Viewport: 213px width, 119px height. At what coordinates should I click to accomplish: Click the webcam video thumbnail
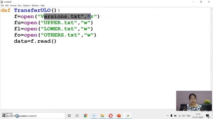[x=194, y=101]
